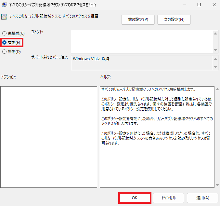Maximize the policy dialog window
This screenshot has width=220, height=206.
tap(199, 5)
